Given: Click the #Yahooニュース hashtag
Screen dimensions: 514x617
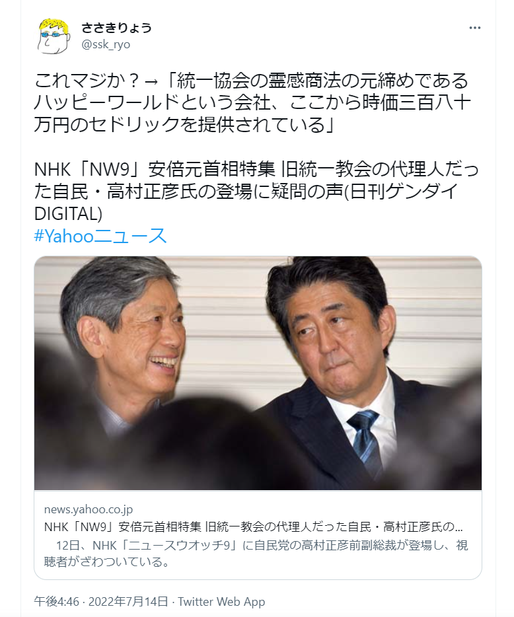Looking at the screenshot, I should point(101,236).
